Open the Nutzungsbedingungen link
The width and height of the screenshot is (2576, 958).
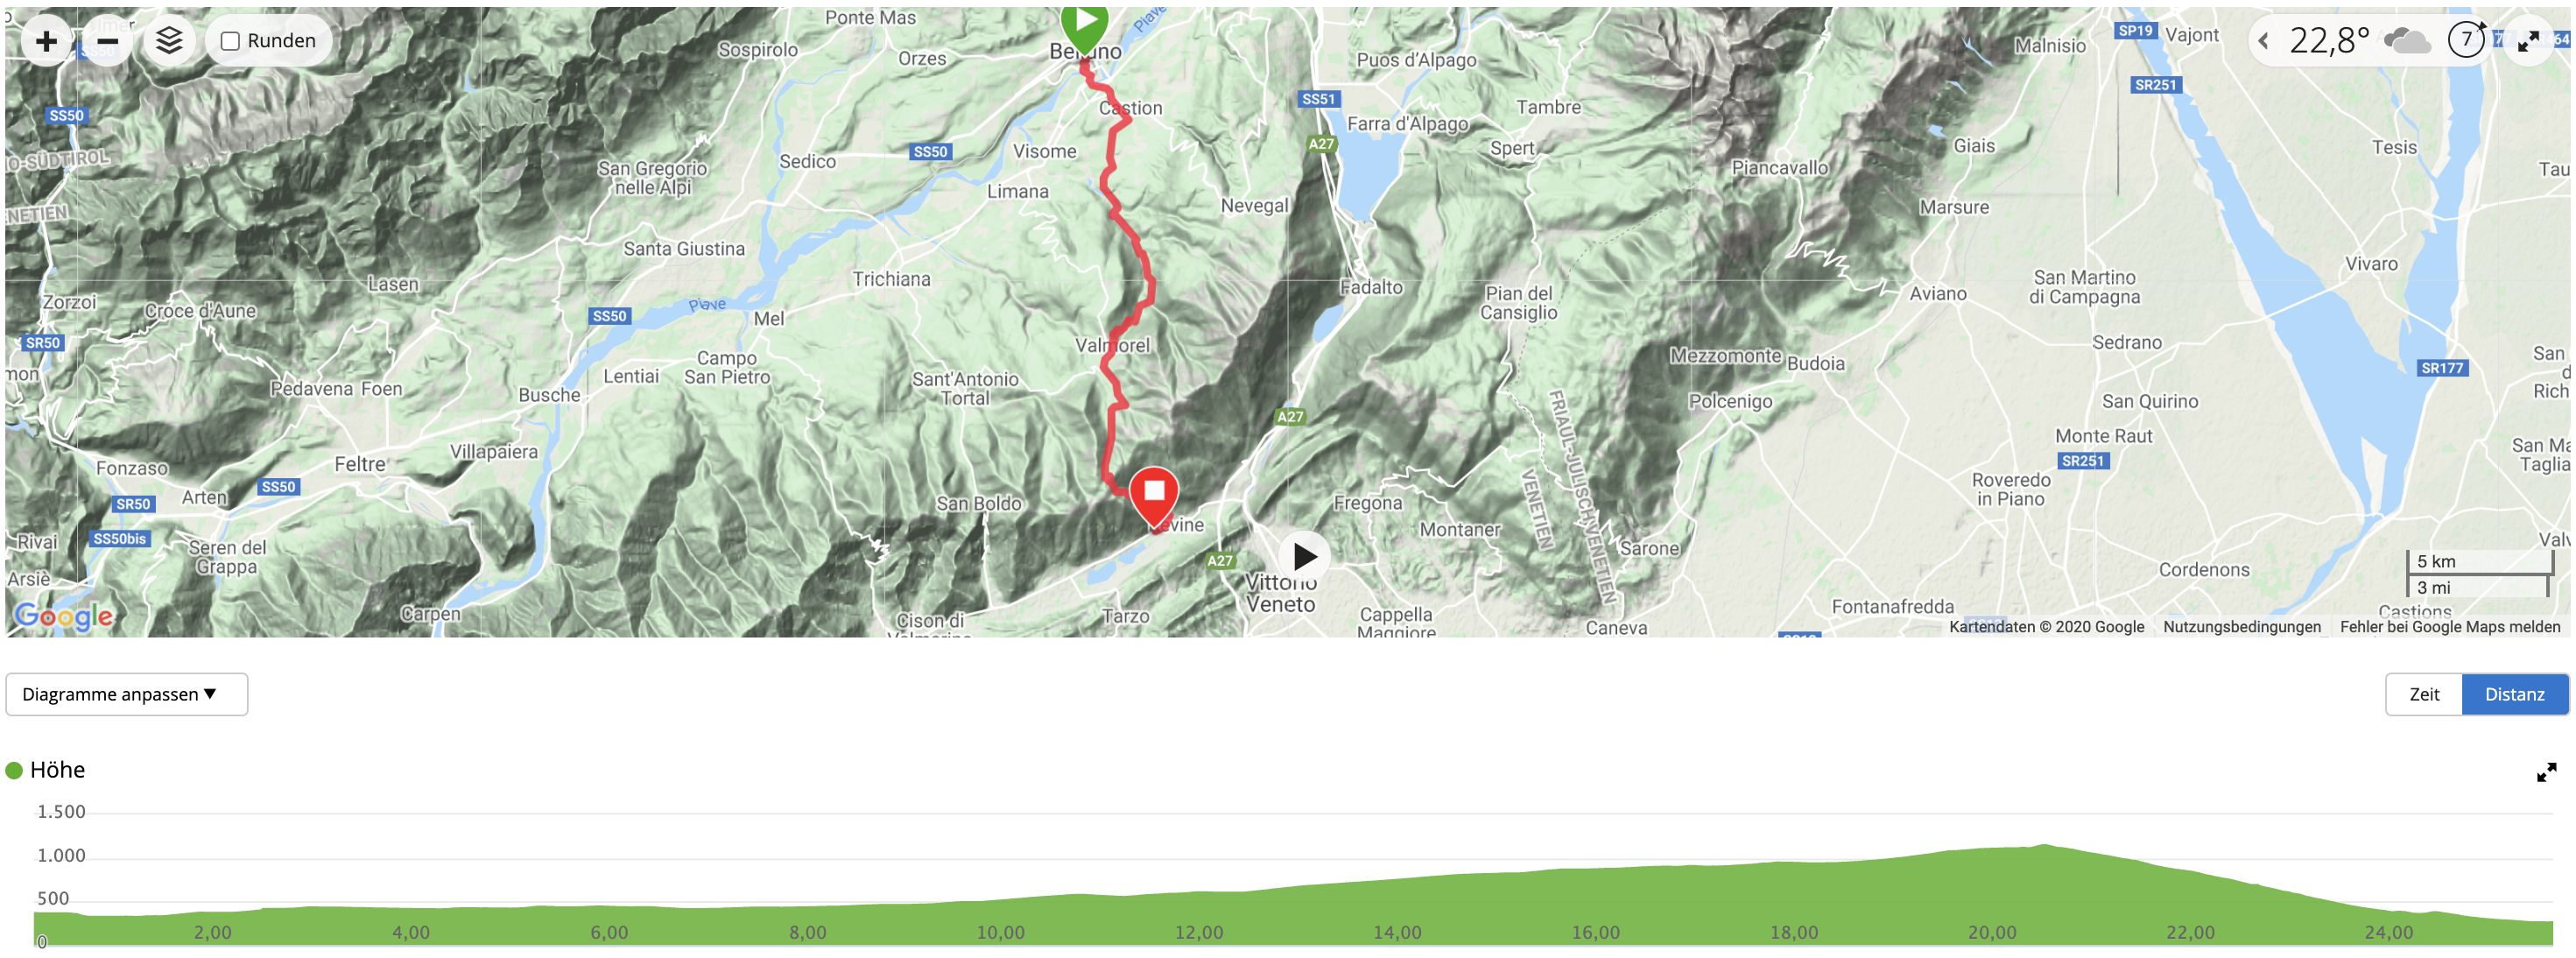[2242, 627]
